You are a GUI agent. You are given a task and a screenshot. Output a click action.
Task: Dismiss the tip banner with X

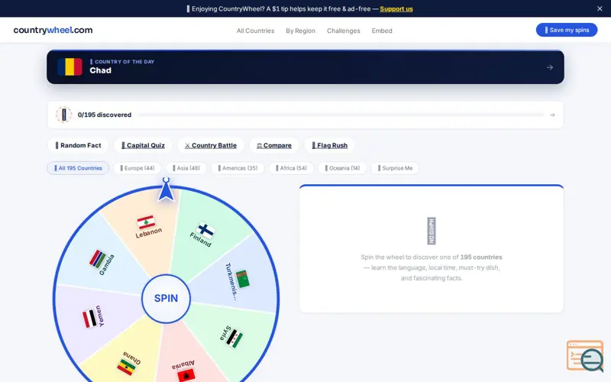600,8
